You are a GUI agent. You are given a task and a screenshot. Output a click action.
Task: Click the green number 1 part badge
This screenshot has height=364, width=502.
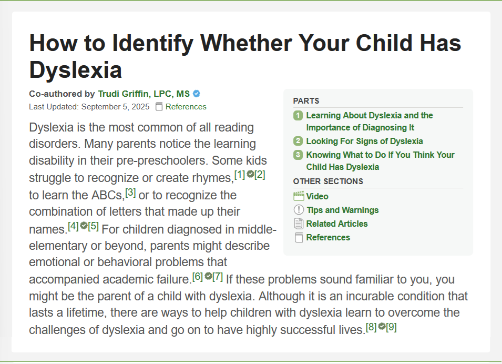point(298,116)
